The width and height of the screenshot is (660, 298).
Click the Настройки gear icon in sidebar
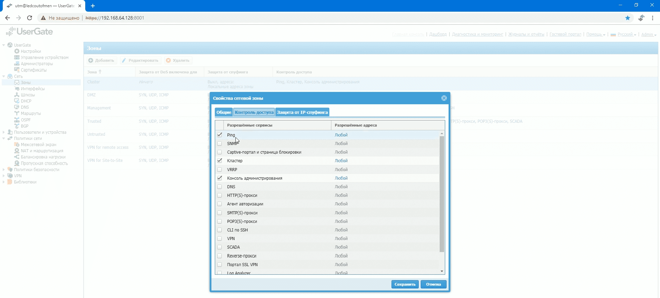(16, 51)
